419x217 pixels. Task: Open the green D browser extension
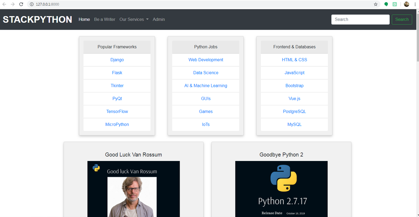[395, 4]
